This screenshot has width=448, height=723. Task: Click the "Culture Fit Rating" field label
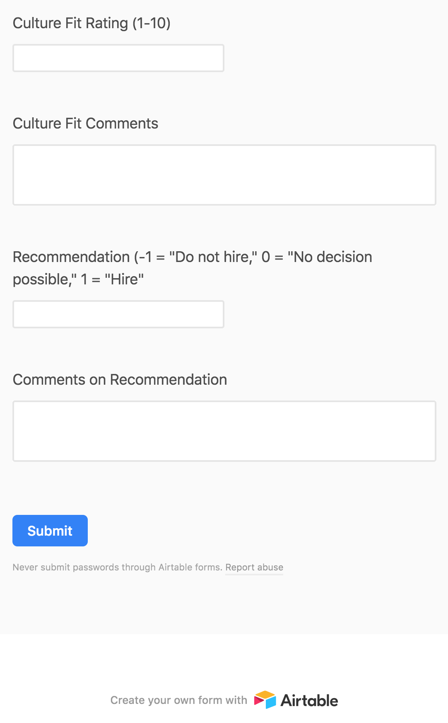[x=70, y=23]
